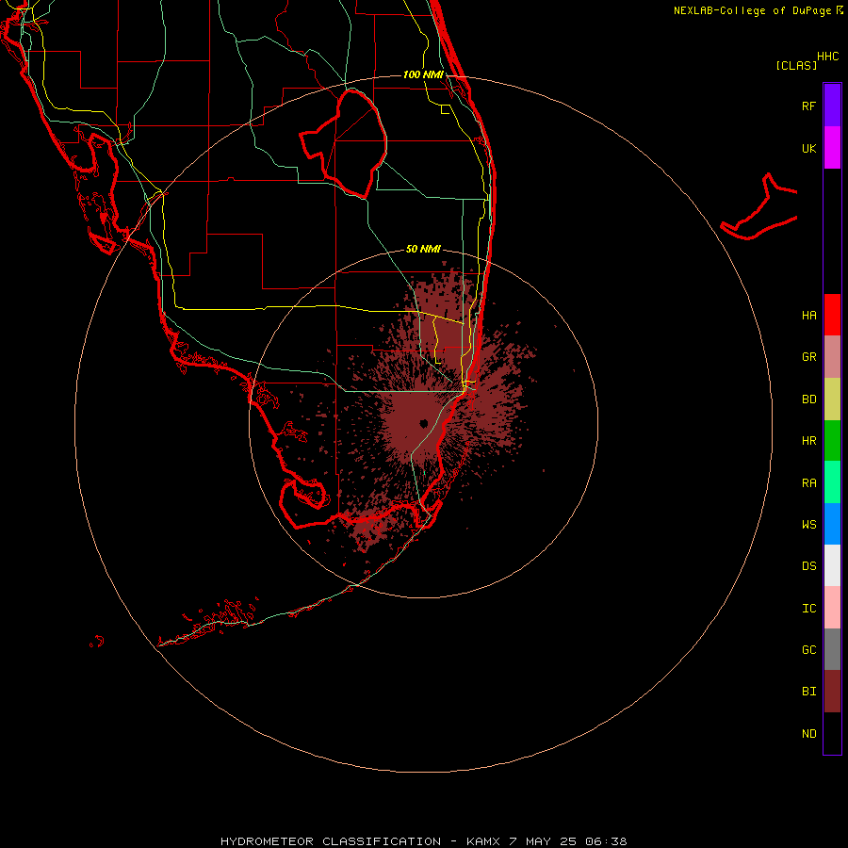Click the IC pink legend swatch
Image resolution: width=848 pixels, height=848 pixels.
click(832, 608)
